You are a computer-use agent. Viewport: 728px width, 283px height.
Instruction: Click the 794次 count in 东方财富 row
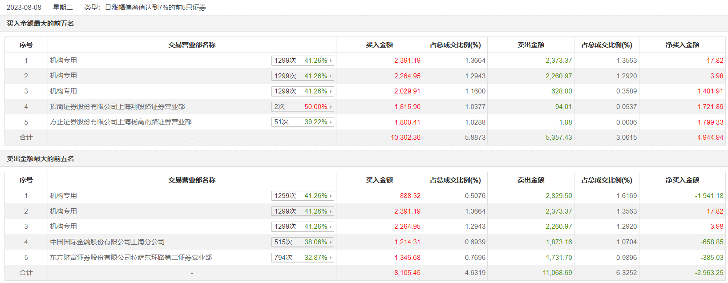click(x=283, y=258)
